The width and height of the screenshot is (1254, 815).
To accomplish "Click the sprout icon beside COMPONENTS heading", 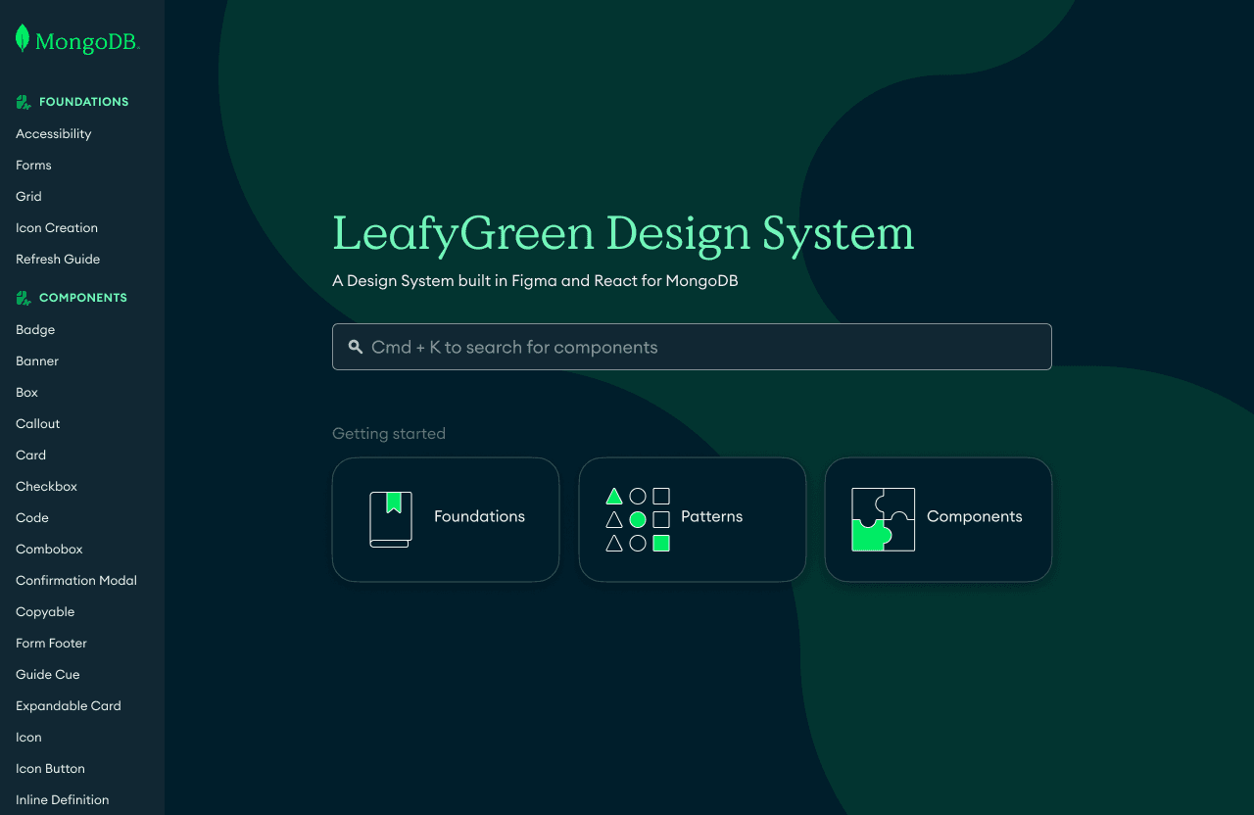I will tap(22, 297).
